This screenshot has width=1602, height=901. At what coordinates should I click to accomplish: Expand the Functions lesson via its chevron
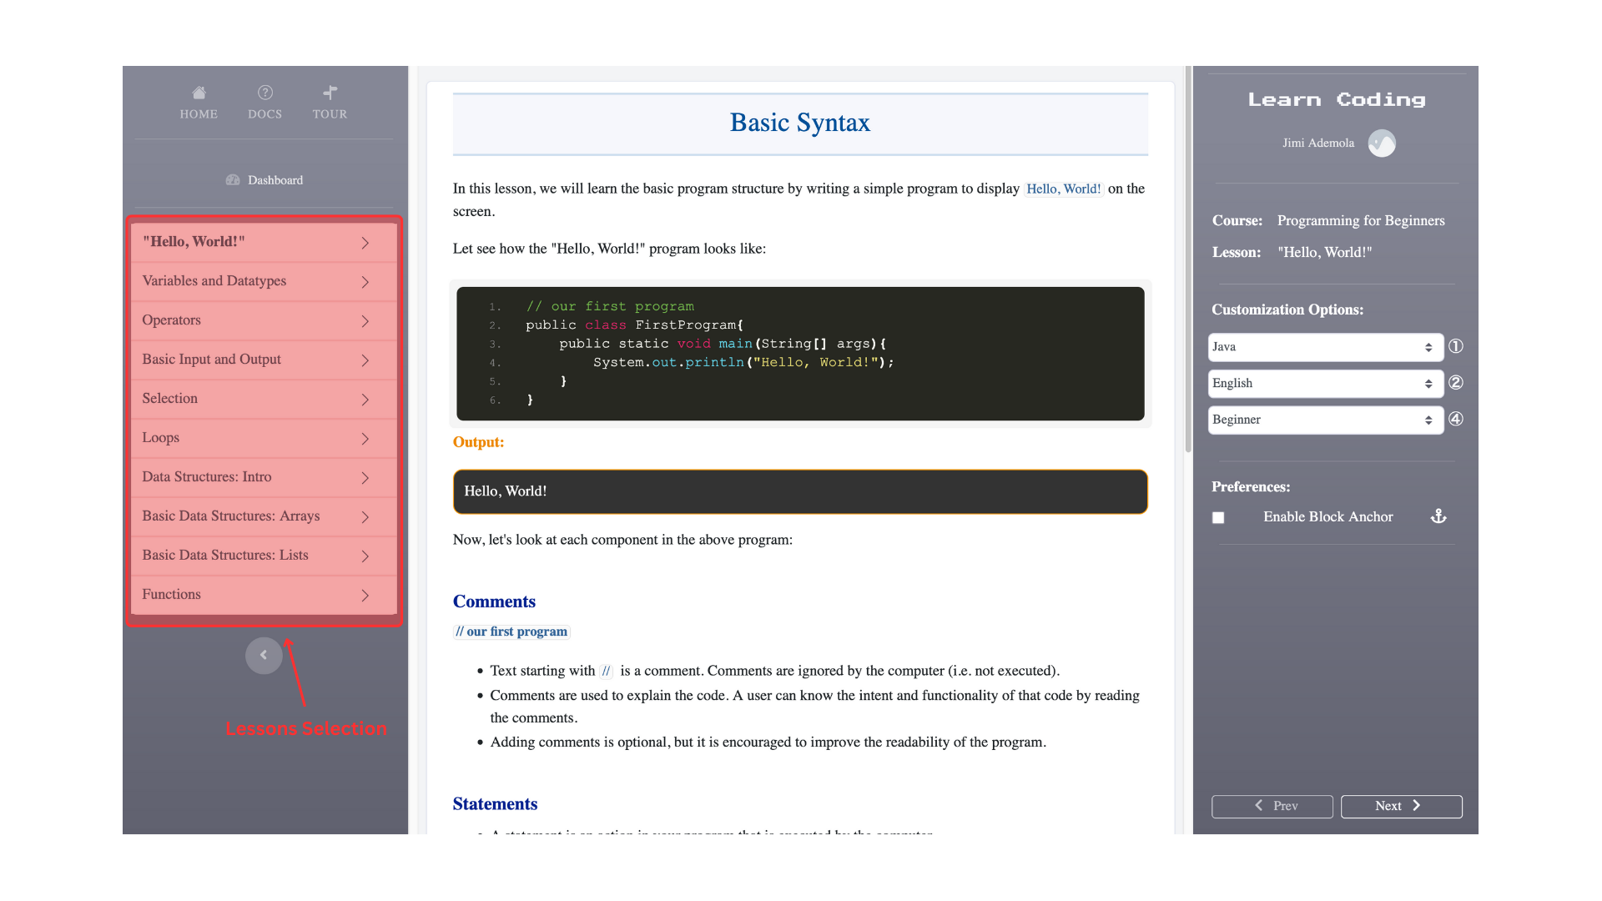coord(365,595)
